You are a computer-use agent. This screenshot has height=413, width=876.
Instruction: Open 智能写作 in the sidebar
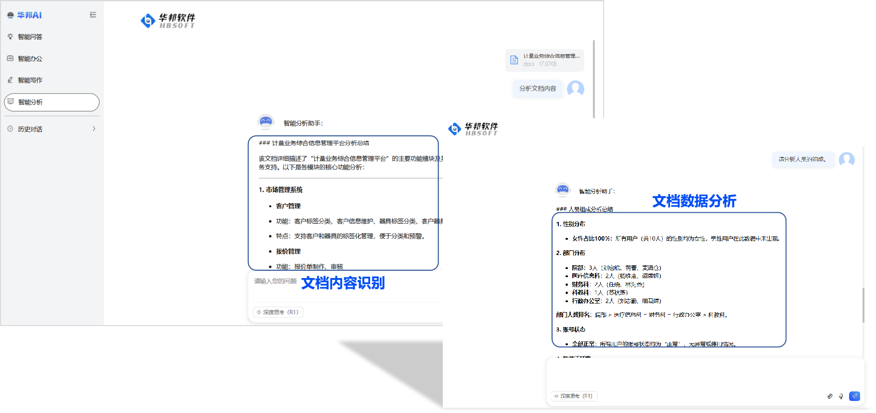(30, 80)
